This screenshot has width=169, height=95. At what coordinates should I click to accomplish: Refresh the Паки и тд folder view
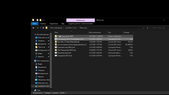[147, 28]
